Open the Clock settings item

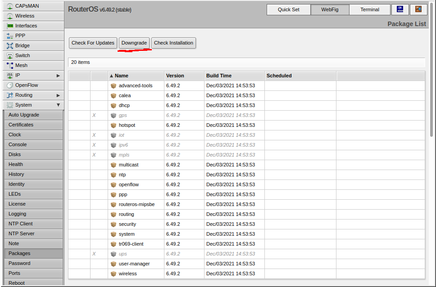click(x=34, y=135)
